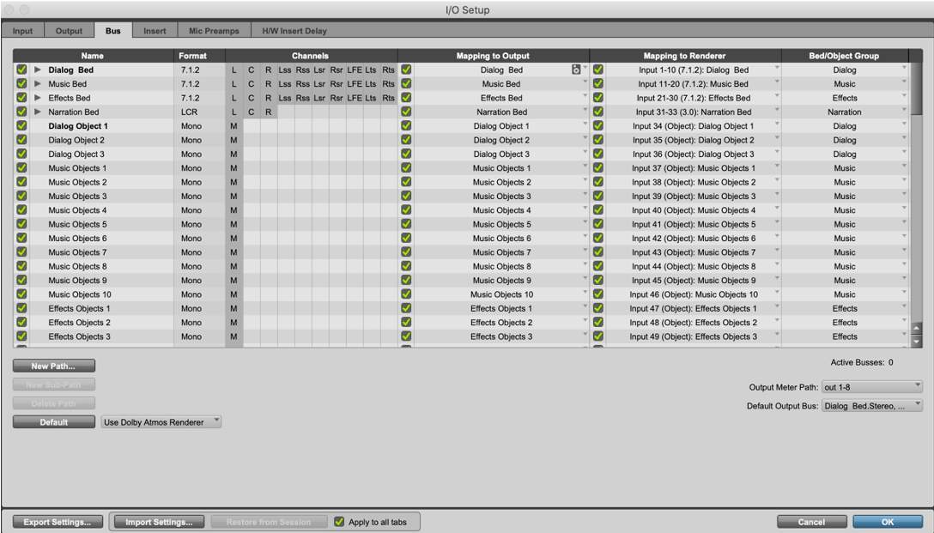Toggle the Apply to all tabs checkbox

pyautogui.click(x=340, y=522)
